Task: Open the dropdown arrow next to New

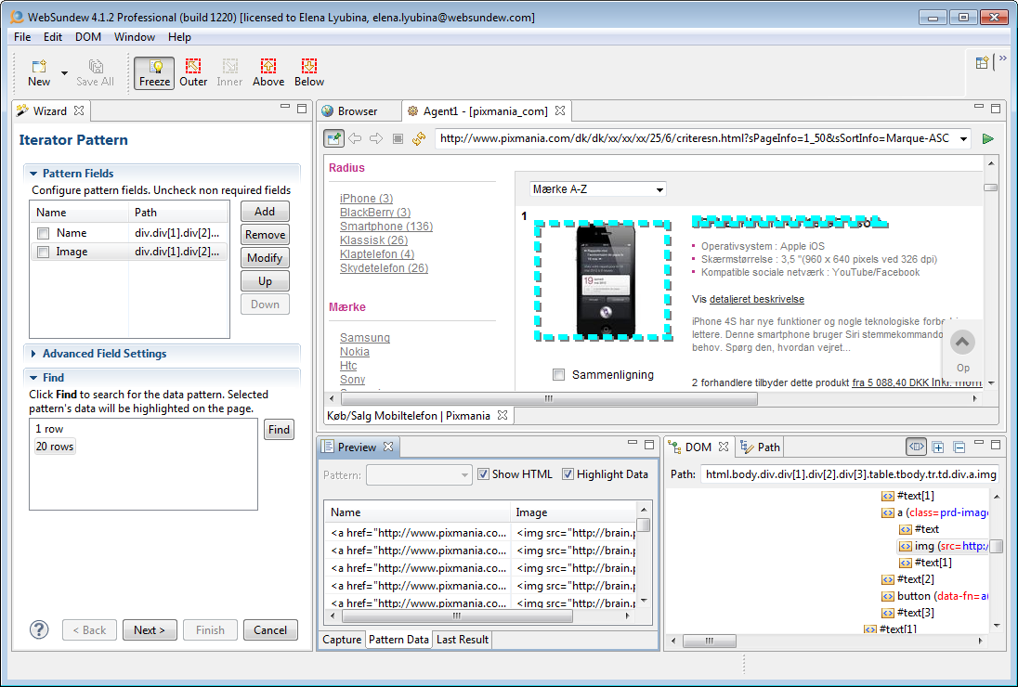Action: [x=64, y=72]
